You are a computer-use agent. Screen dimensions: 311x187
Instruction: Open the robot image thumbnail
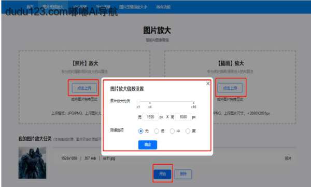(x=32, y=163)
